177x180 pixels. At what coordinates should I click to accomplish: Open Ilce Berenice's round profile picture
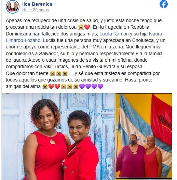click(x=13, y=7)
